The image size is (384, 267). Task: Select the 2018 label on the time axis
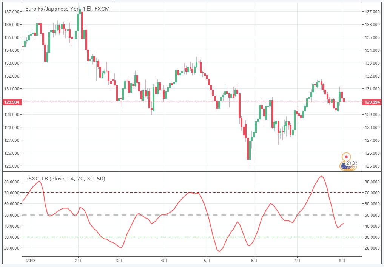[31, 261]
